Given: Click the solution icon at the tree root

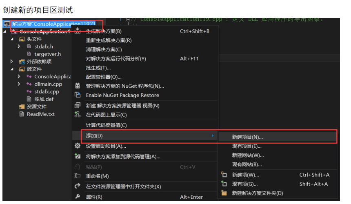Looking at the screenshot, I should pos(7,24).
